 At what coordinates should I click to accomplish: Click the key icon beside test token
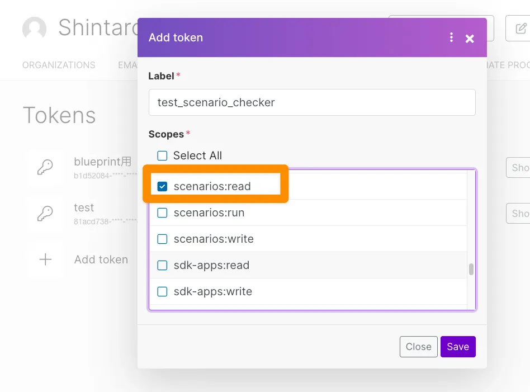coord(45,213)
